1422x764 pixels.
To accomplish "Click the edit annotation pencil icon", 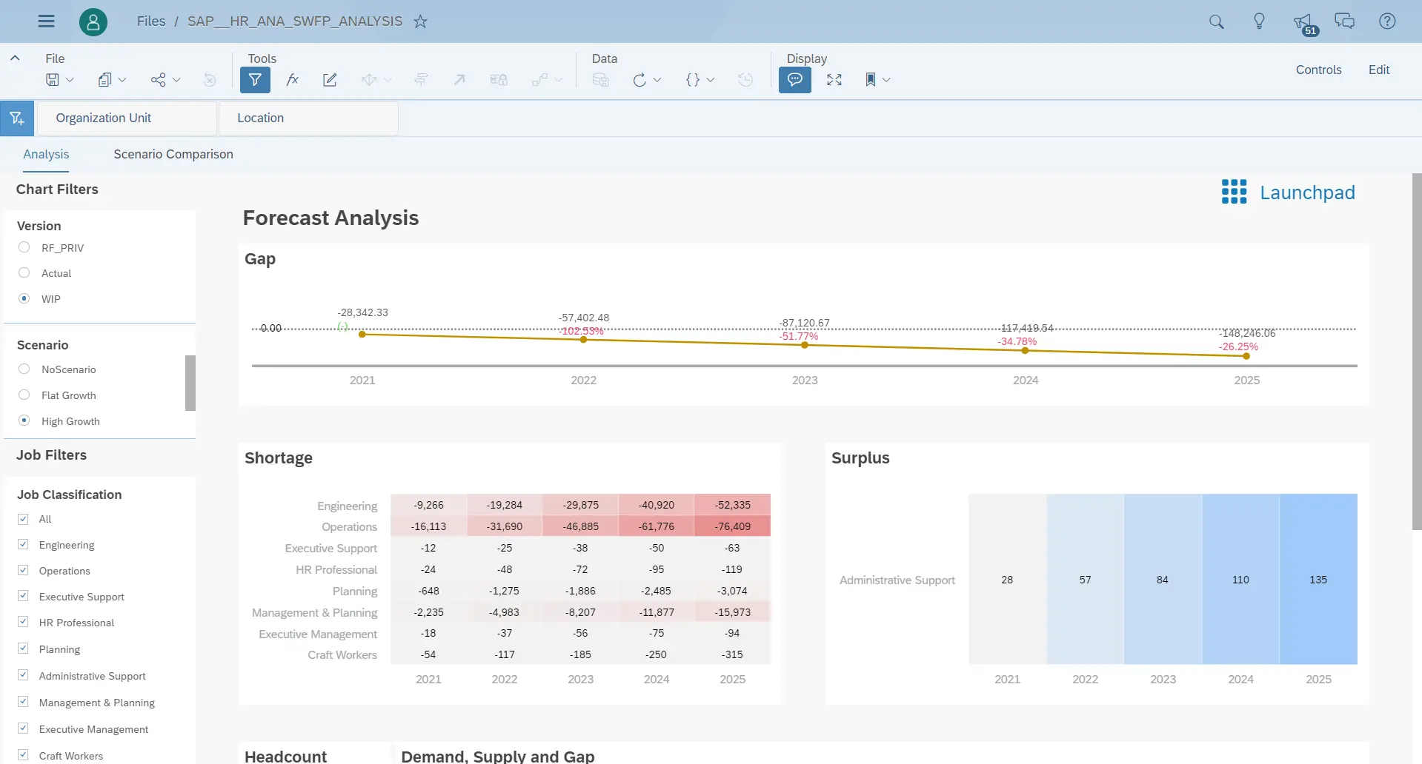I will [x=330, y=79].
